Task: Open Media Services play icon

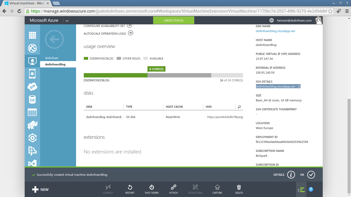Action: (x=32, y=138)
